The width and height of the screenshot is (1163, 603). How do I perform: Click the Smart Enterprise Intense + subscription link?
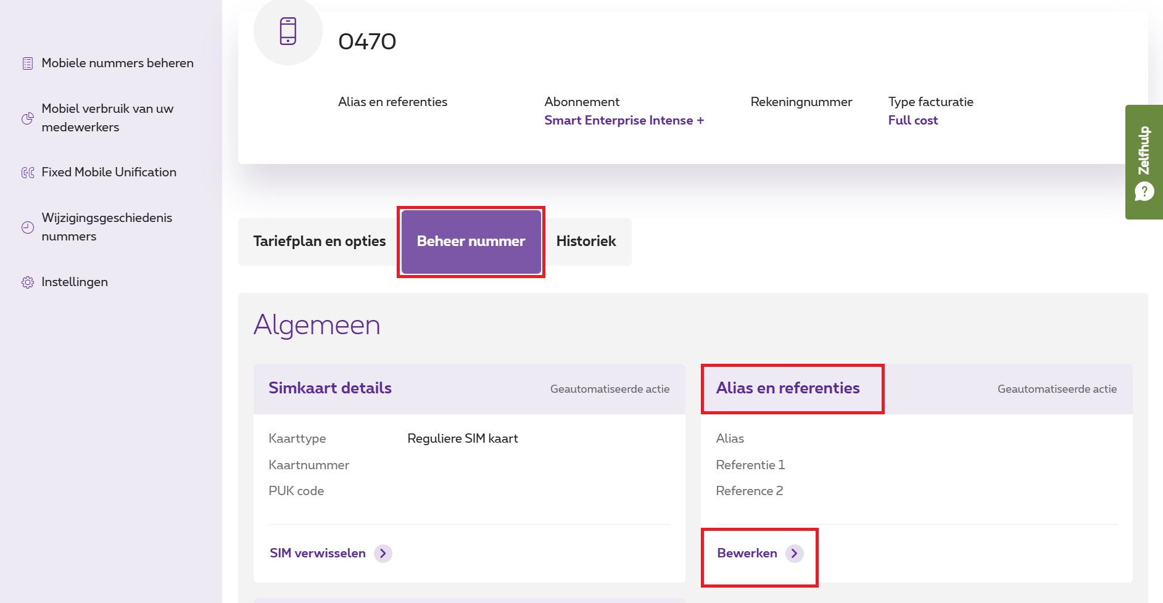(x=624, y=120)
